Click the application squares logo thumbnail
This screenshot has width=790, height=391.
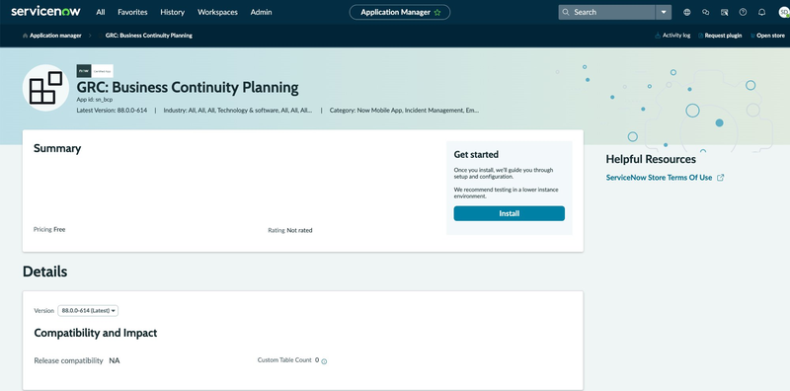(45, 88)
